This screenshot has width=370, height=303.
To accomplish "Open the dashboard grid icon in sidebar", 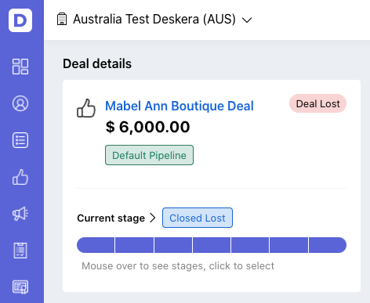I will pyautogui.click(x=20, y=67).
